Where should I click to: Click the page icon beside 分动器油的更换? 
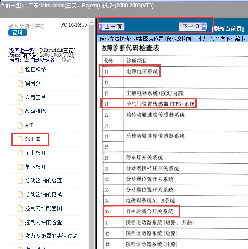point(20,195)
